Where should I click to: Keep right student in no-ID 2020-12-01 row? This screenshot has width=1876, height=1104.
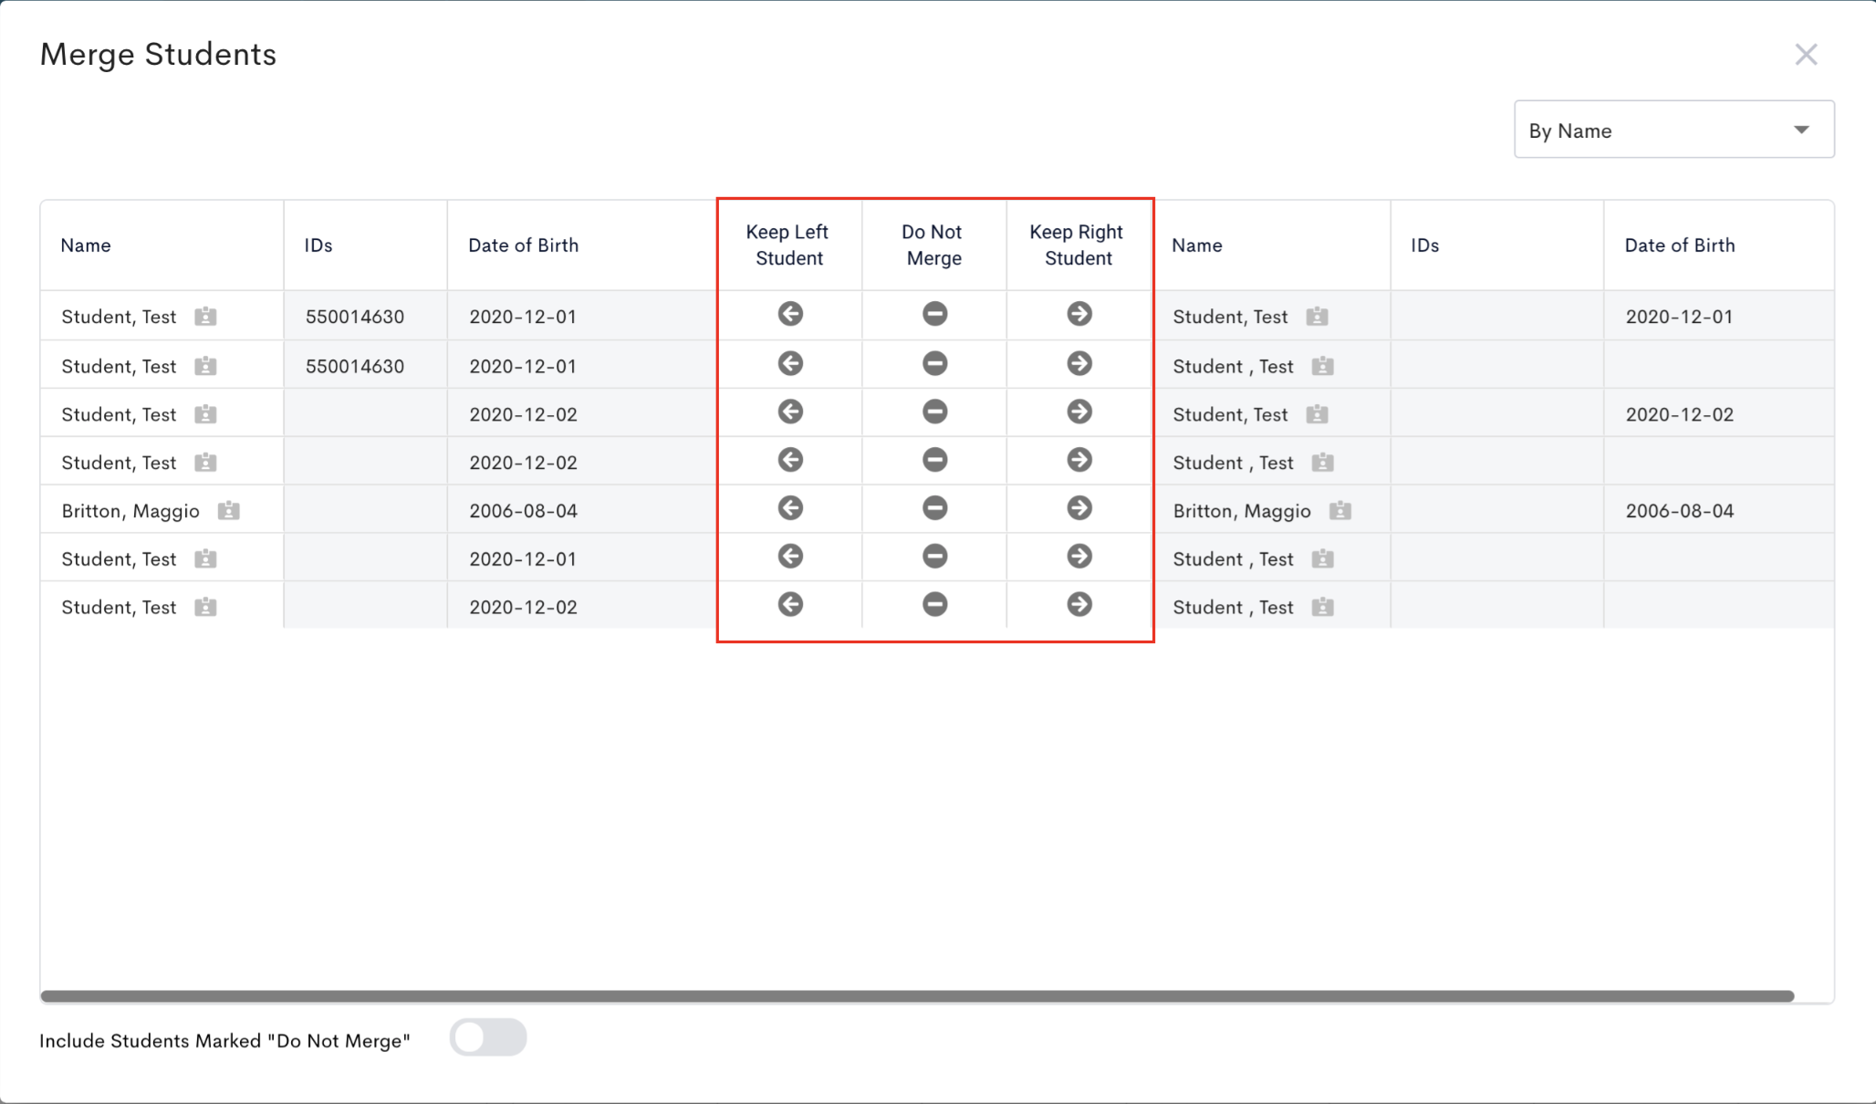click(x=1079, y=557)
